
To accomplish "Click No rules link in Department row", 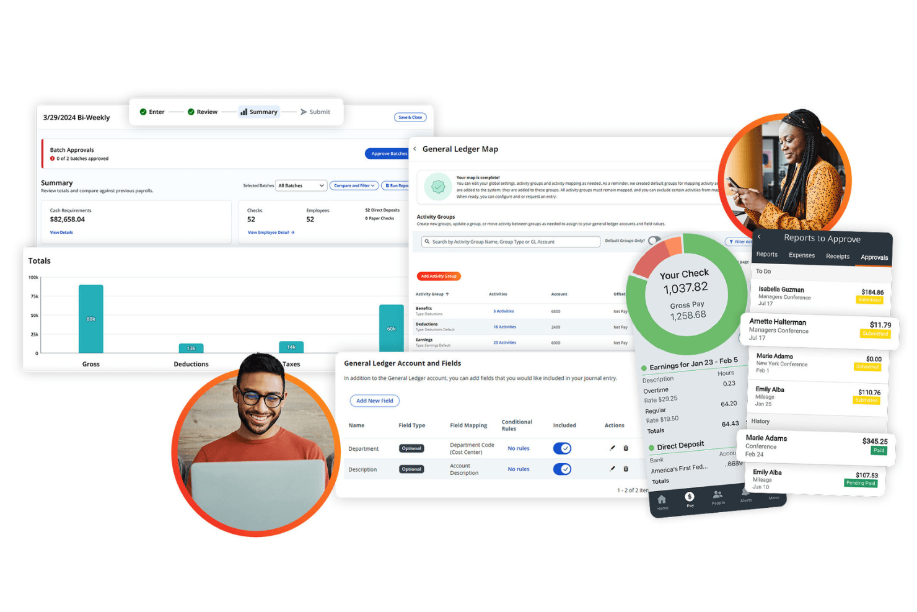I will tap(519, 448).
